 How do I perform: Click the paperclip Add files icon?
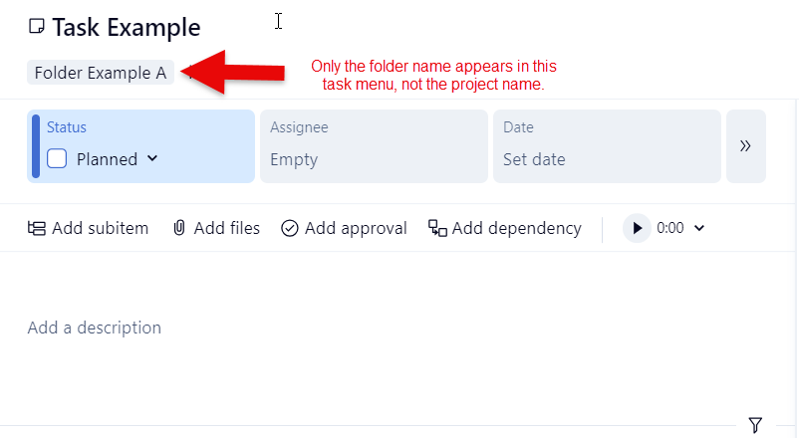point(179,228)
